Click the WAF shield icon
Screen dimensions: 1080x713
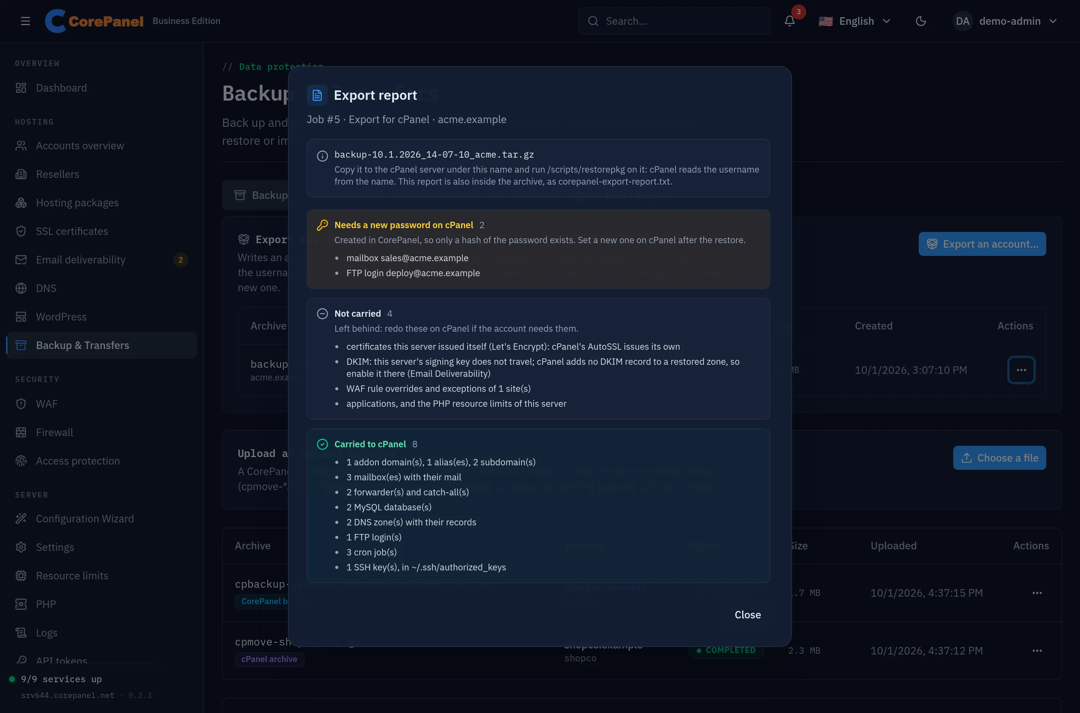coord(21,404)
